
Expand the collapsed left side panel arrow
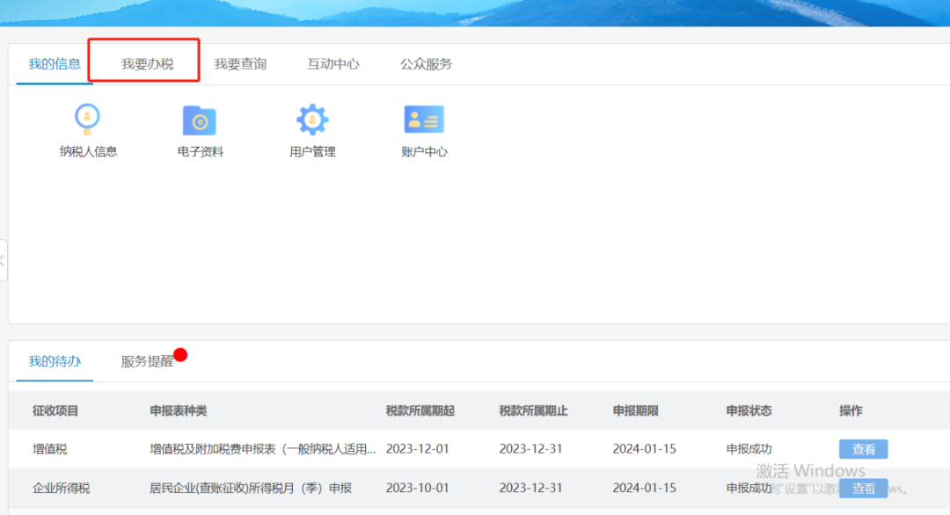3,260
